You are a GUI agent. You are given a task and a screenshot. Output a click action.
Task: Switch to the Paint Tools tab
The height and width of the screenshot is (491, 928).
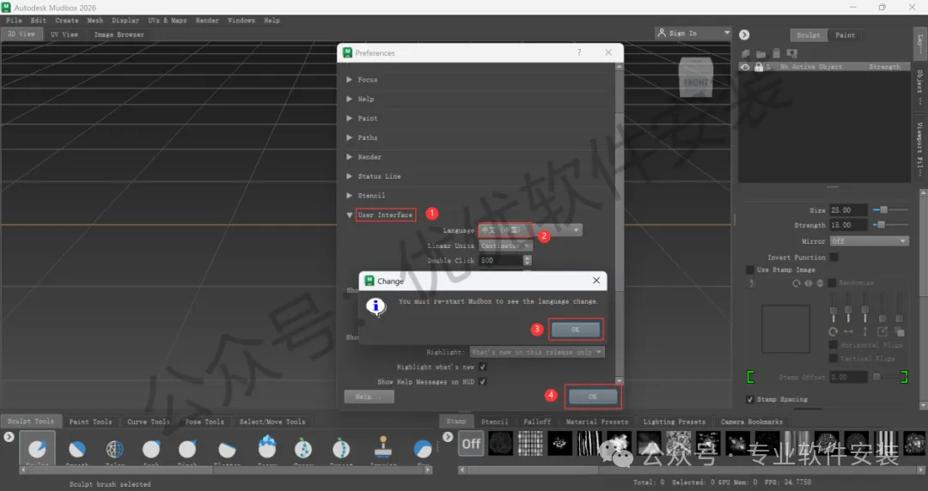(x=90, y=421)
